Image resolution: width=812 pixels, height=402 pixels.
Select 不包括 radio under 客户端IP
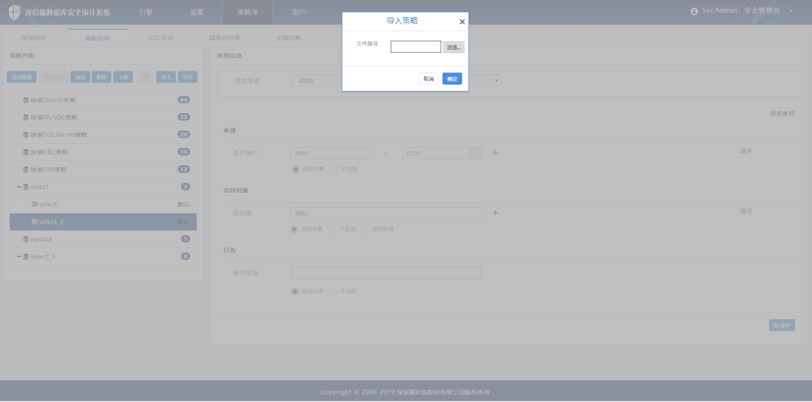[x=334, y=169]
